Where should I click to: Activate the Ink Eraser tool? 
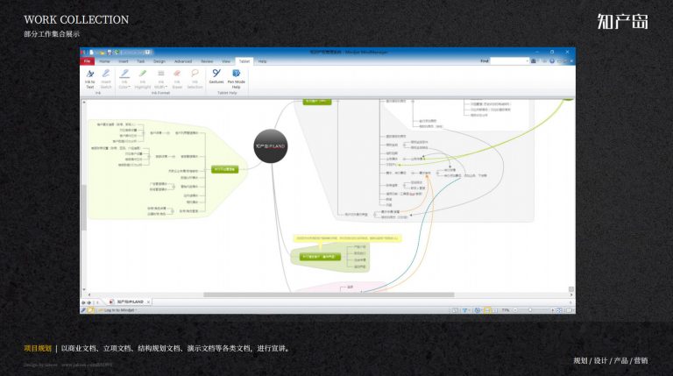[x=177, y=79]
